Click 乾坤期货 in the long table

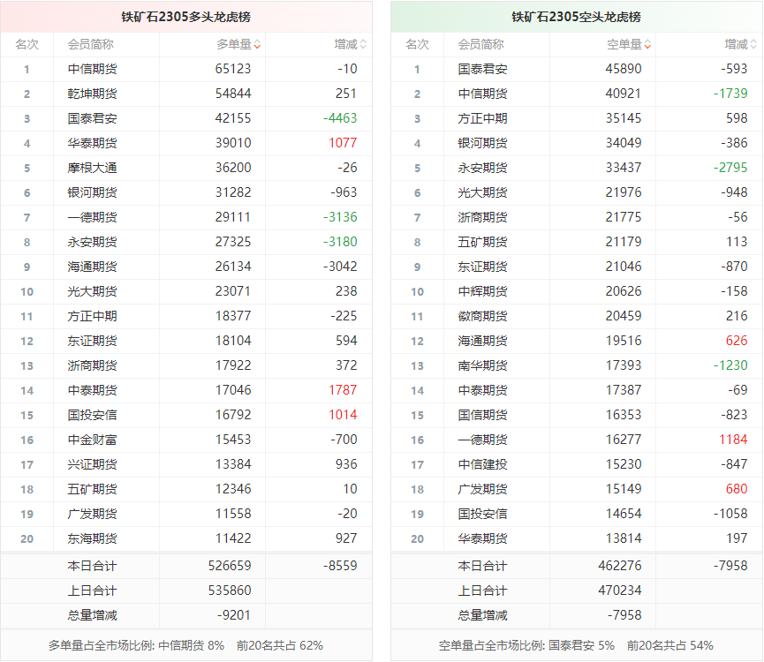click(x=92, y=94)
